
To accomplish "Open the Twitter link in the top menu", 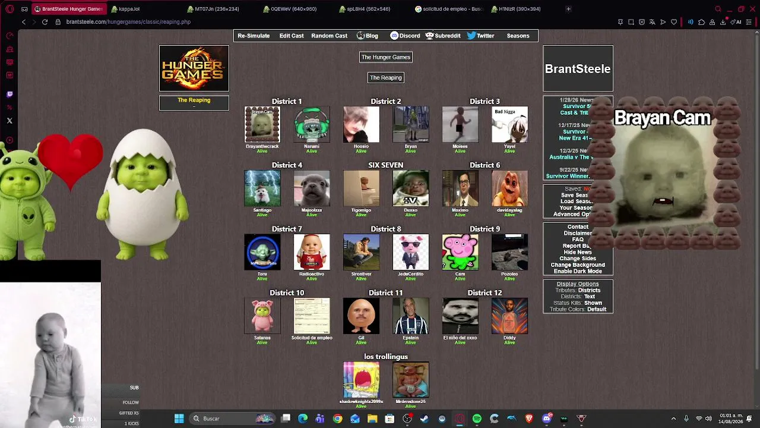I will click(480, 36).
